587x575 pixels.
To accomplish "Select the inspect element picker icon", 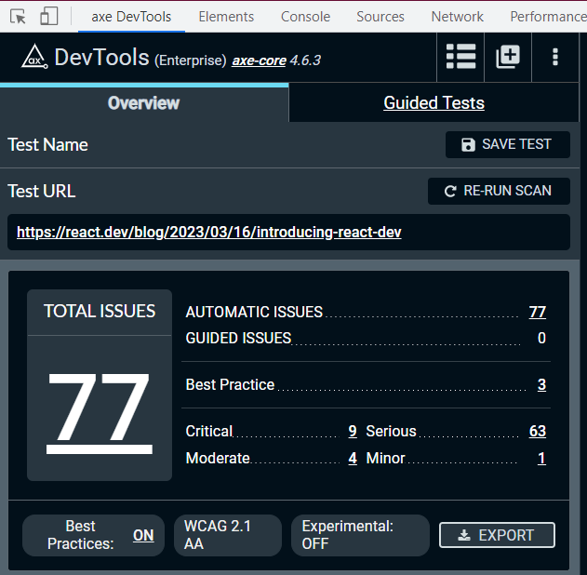I will 18,17.
